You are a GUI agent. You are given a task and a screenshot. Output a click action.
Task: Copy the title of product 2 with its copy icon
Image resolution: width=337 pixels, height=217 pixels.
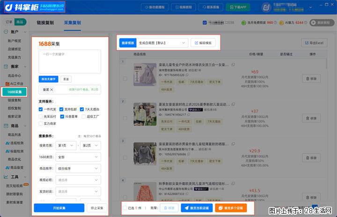click(233, 105)
